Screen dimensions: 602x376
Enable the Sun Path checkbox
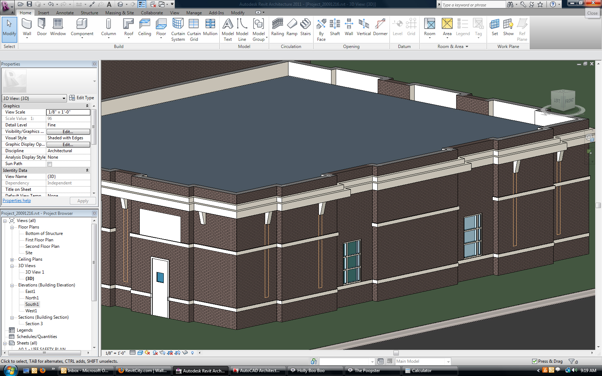[50, 164]
